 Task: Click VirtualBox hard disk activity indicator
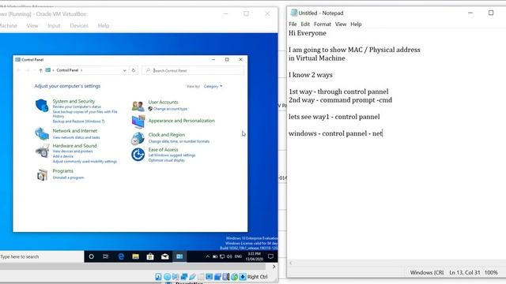pos(158,277)
